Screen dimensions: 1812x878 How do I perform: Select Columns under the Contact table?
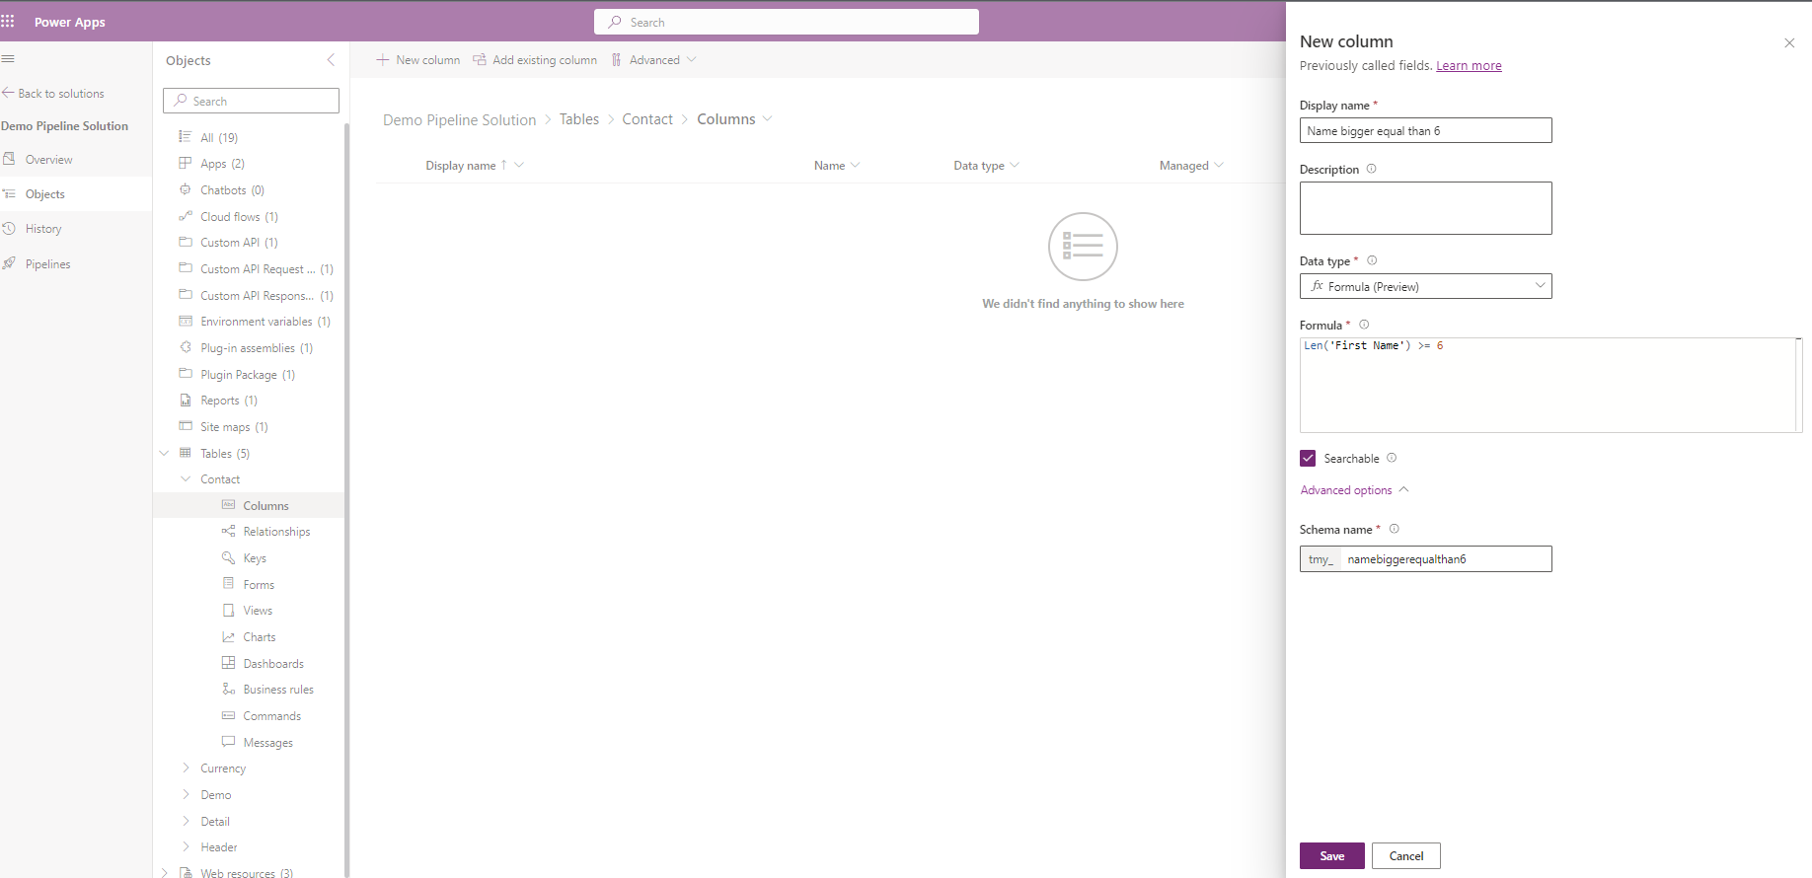pyautogui.click(x=249, y=505)
